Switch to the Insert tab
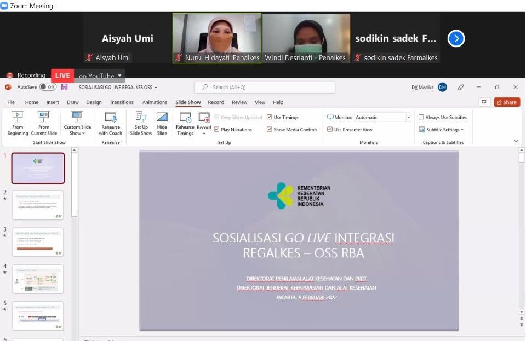The height and width of the screenshot is (341, 526). [x=53, y=102]
